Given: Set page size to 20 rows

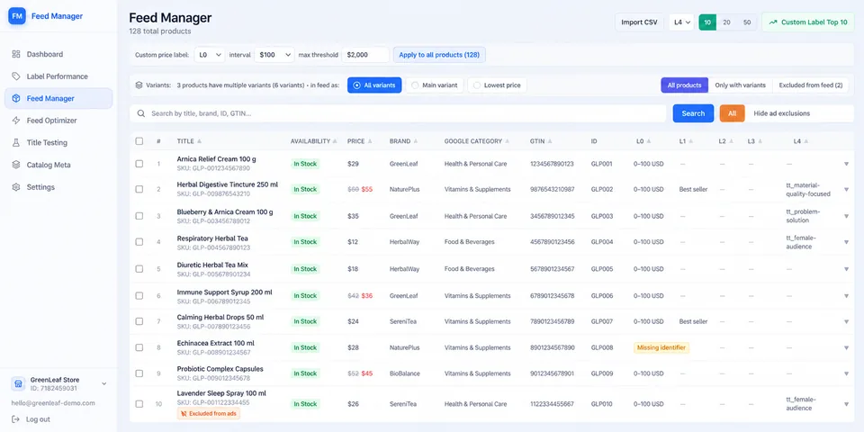Looking at the screenshot, I should pyautogui.click(x=727, y=22).
